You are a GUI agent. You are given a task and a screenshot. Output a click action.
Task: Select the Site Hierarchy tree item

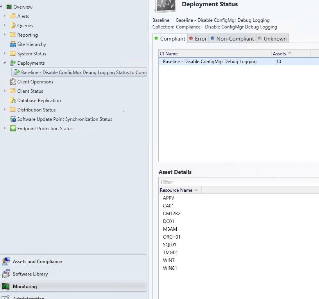32,44
